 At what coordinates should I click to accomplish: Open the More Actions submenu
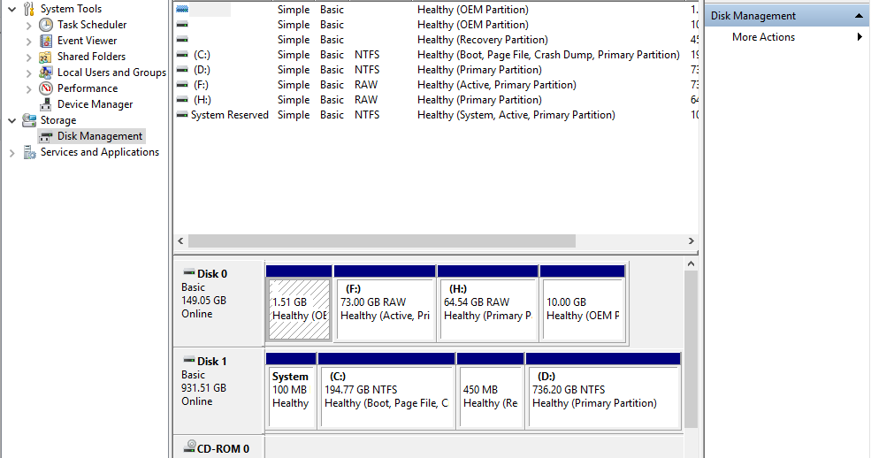click(860, 37)
